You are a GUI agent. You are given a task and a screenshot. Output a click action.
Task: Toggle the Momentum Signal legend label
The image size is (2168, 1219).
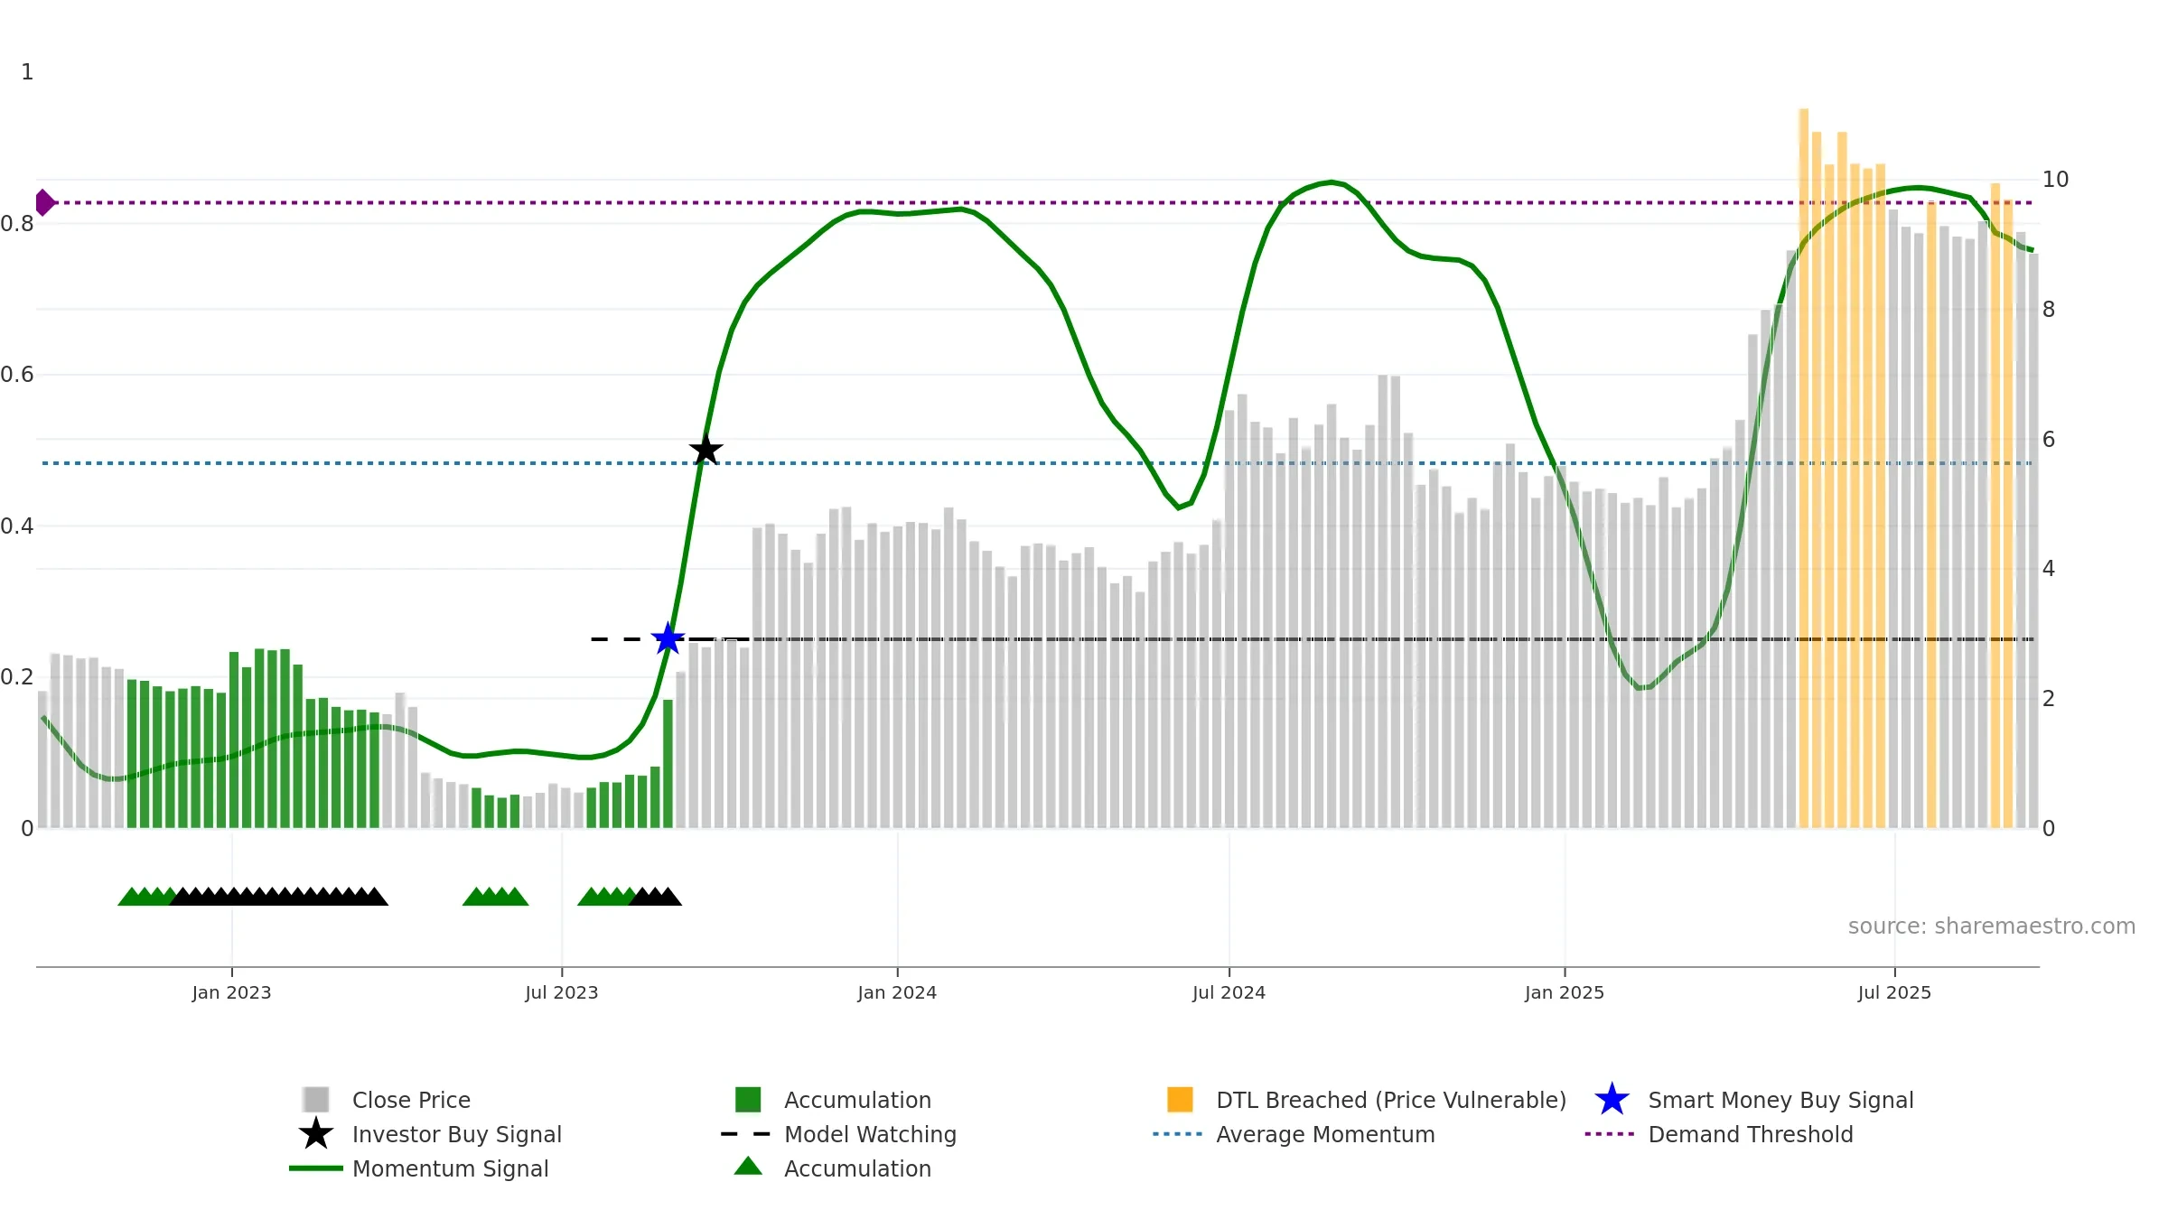click(x=451, y=1168)
